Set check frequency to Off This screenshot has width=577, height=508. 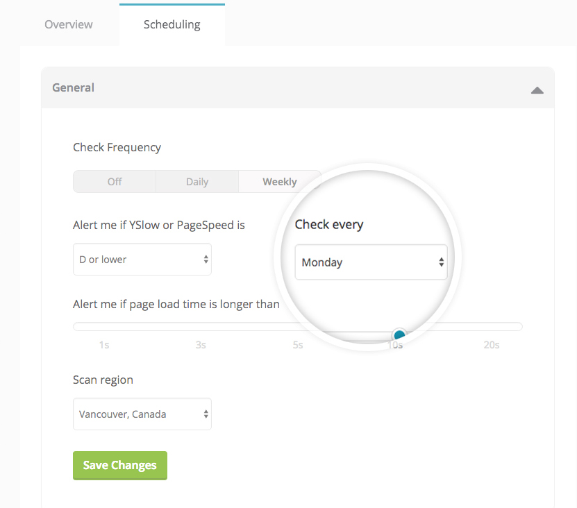115,182
